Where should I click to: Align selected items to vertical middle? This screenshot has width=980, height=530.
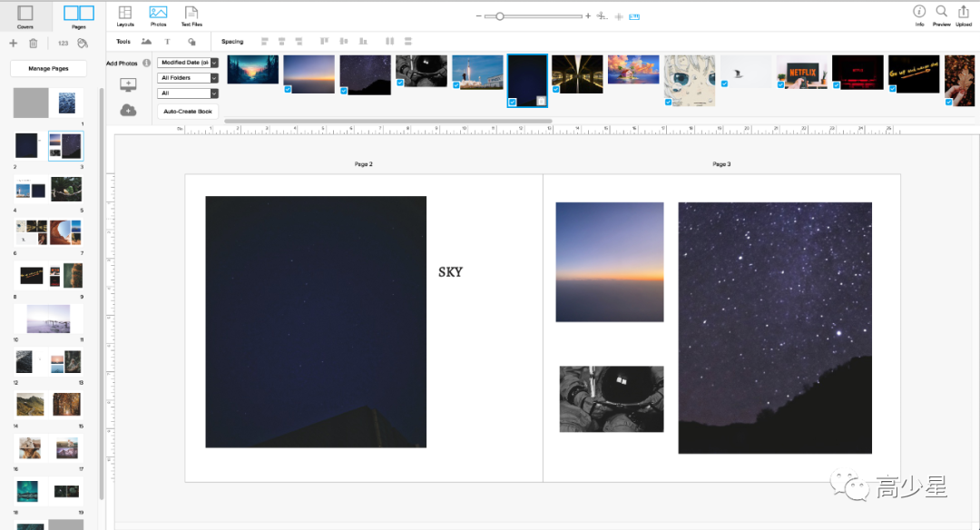click(344, 41)
